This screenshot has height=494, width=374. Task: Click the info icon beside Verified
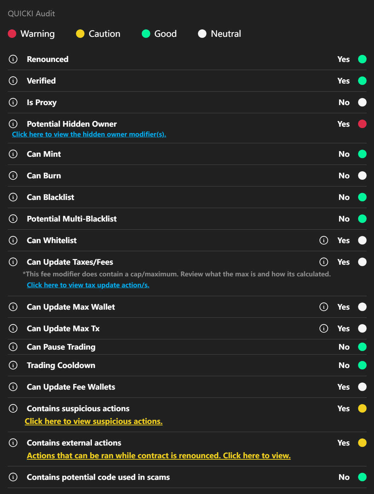coord(13,81)
